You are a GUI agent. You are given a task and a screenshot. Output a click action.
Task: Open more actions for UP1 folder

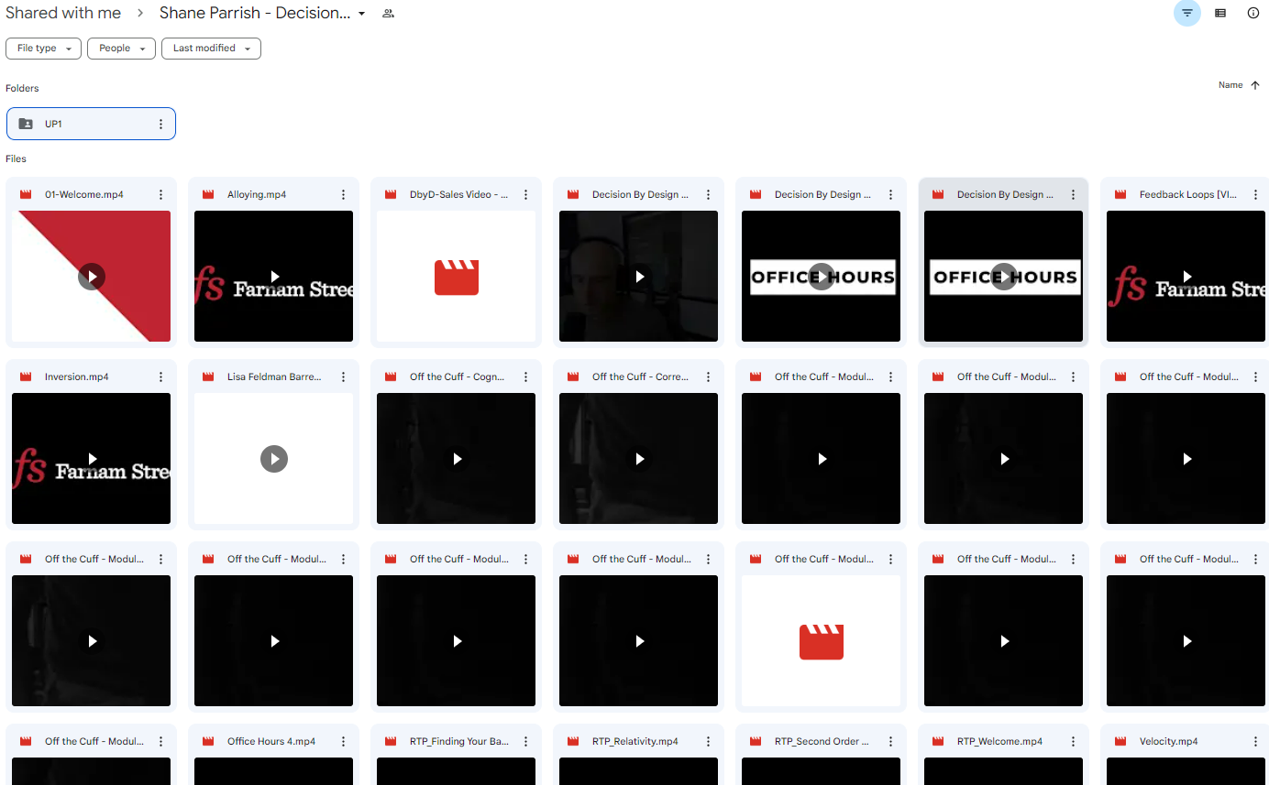160,124
